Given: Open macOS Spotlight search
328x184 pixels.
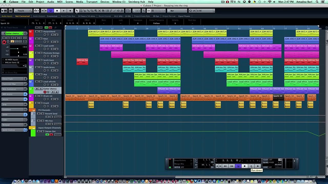Looking at the screenshot, I should 317,2.
